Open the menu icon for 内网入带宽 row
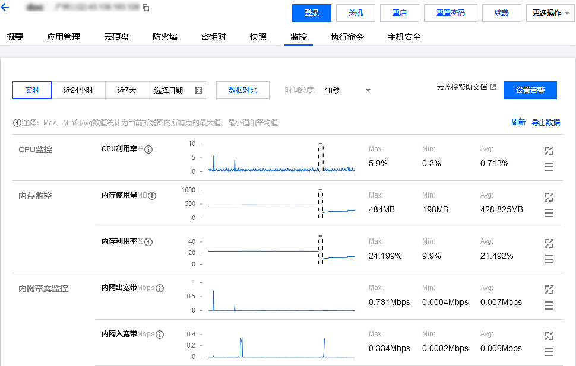 (549, 352)
